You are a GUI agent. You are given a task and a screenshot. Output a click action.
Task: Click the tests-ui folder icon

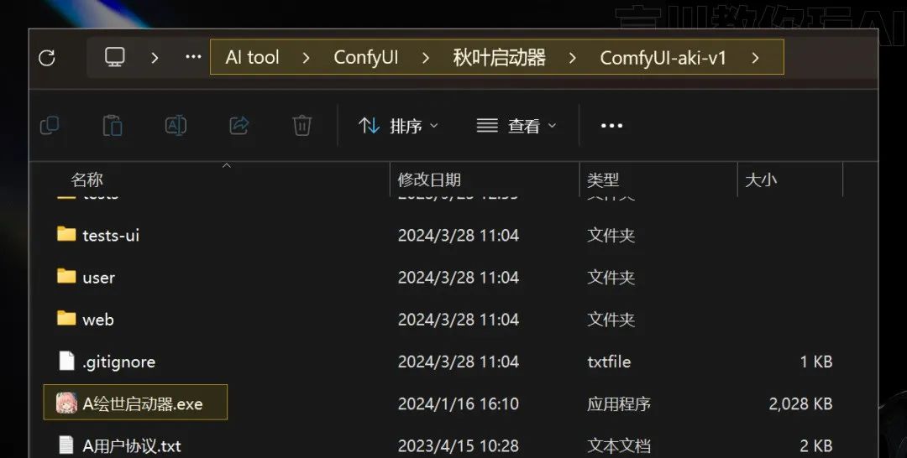pos(66,234)
